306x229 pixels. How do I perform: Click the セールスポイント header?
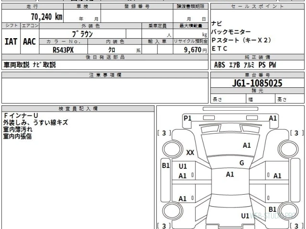tap(257, 6)
